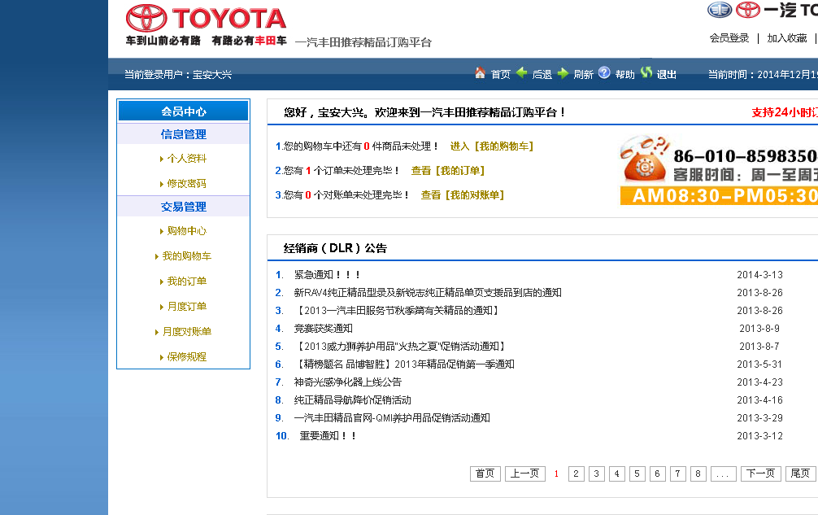
Task: Click the 尾页 pagination button
Action: tap(801, 474)
